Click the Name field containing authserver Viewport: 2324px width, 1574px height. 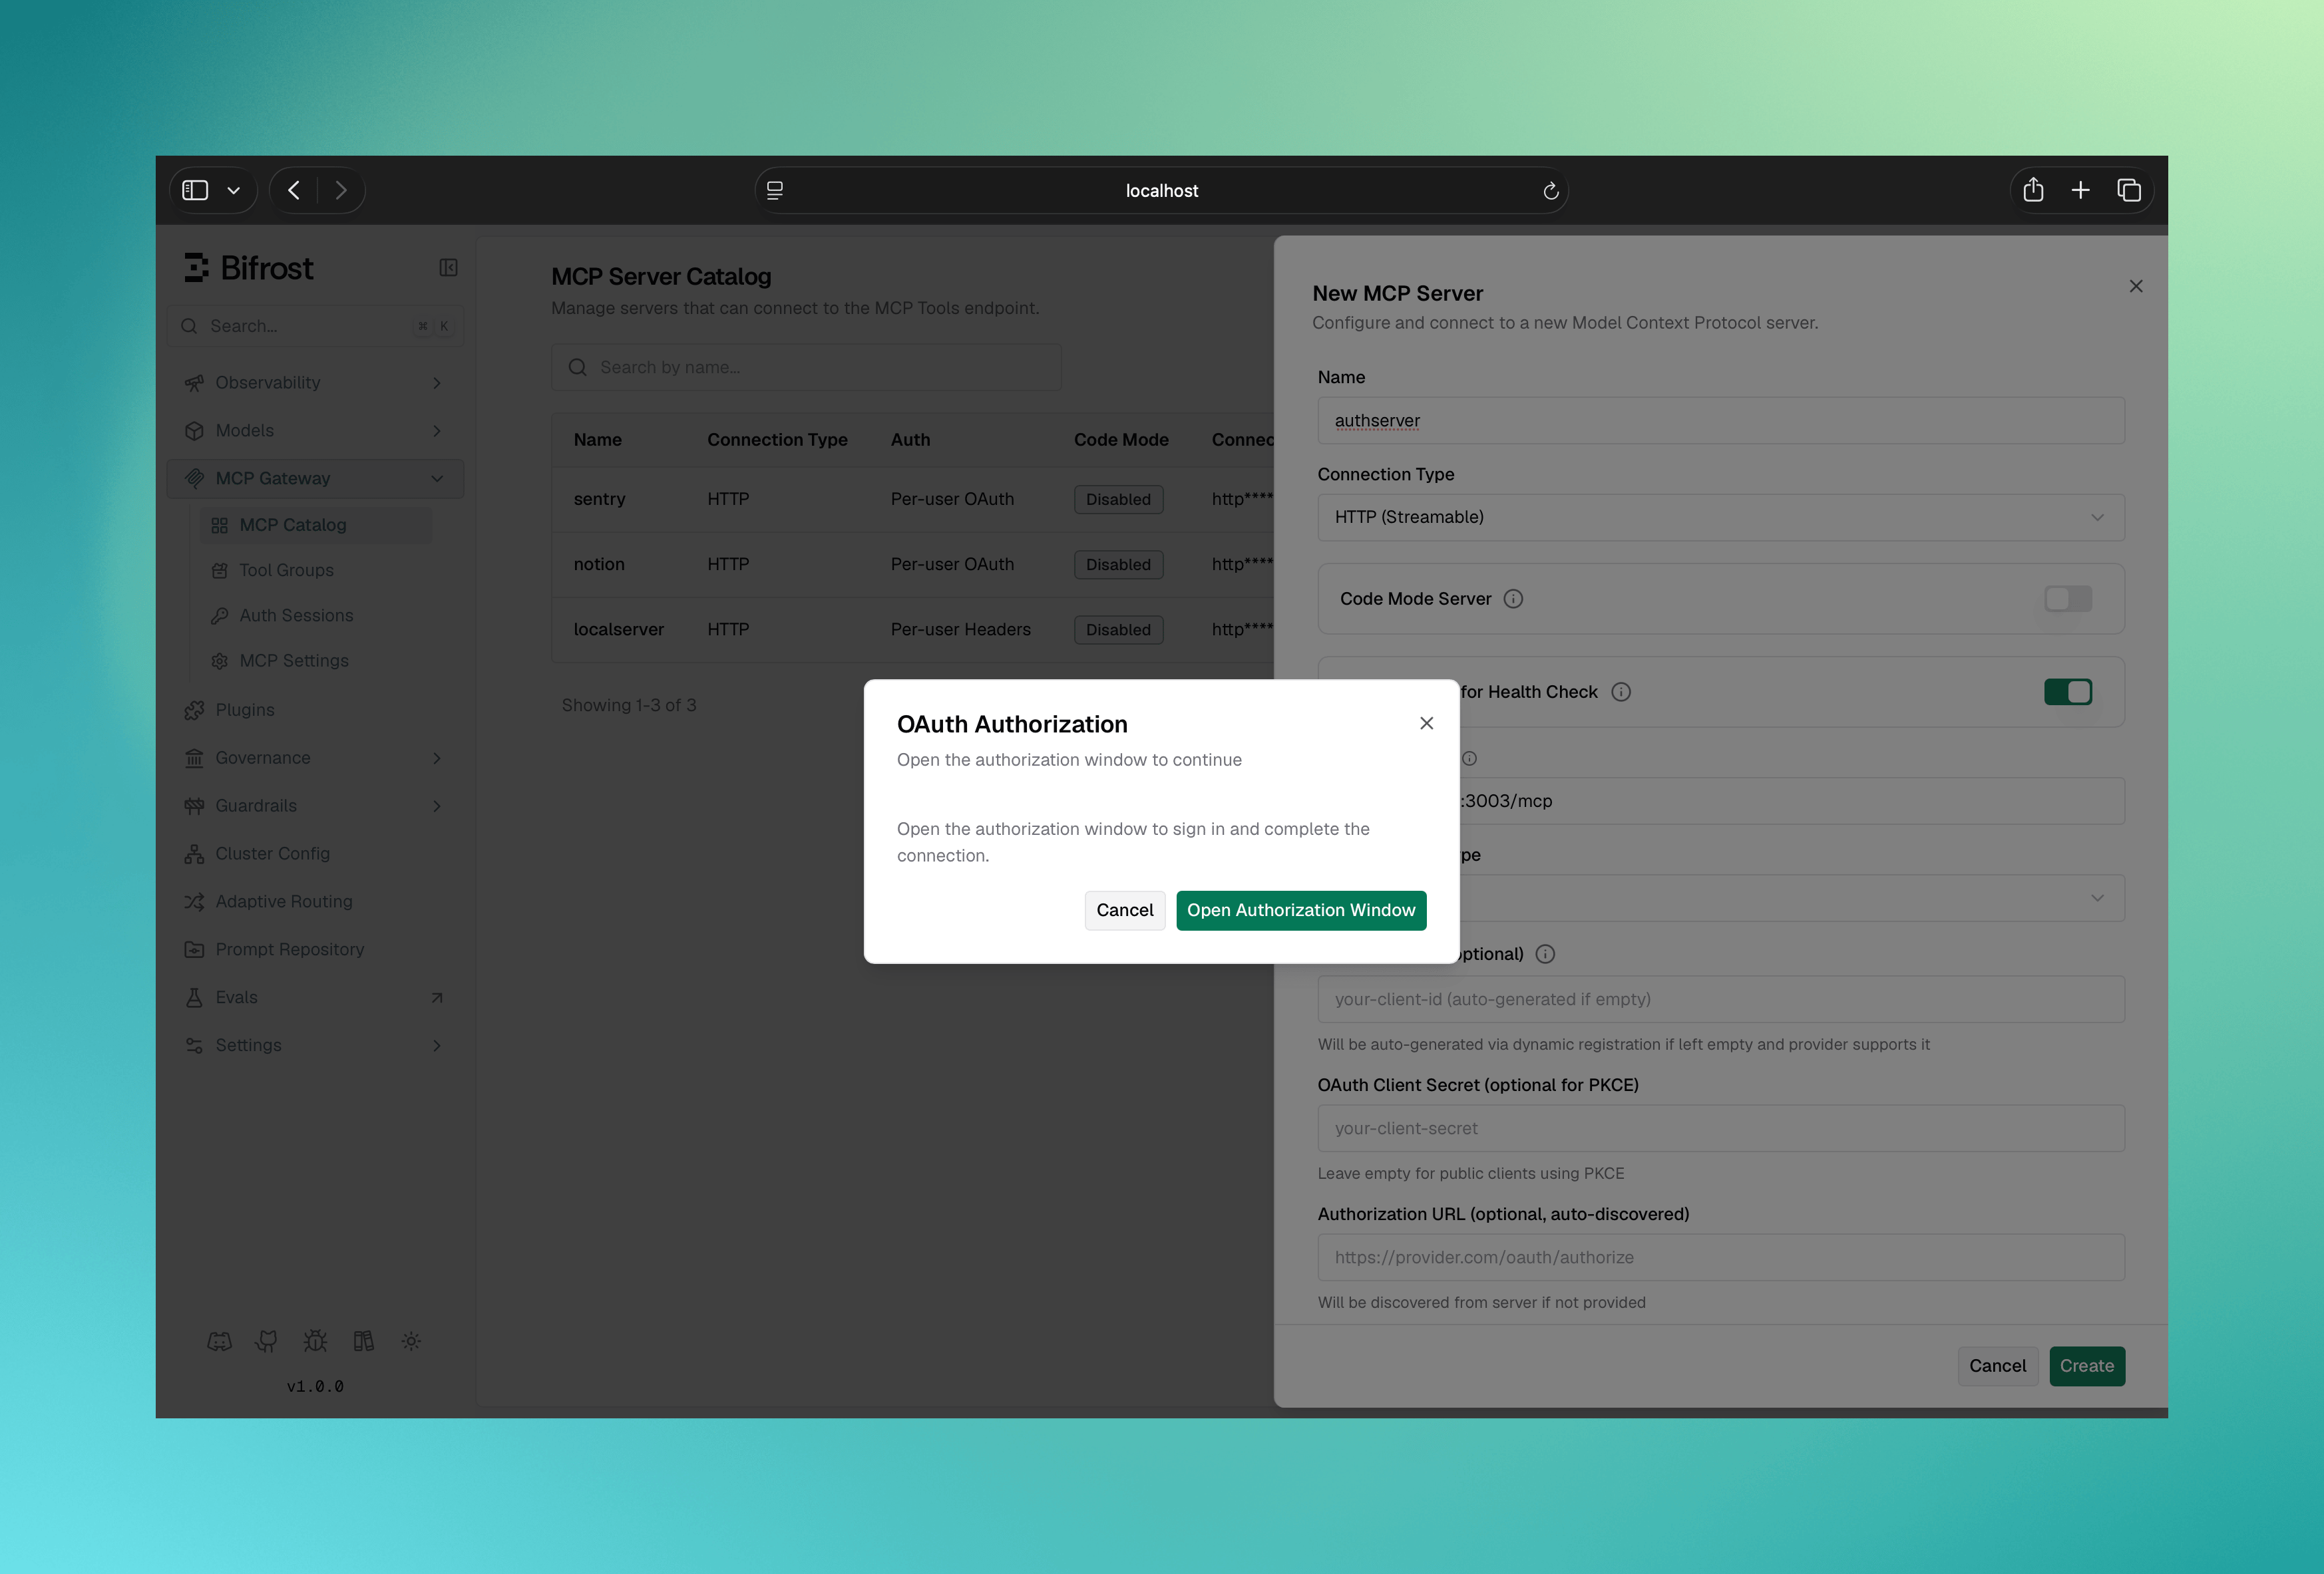coord(1721,420)
